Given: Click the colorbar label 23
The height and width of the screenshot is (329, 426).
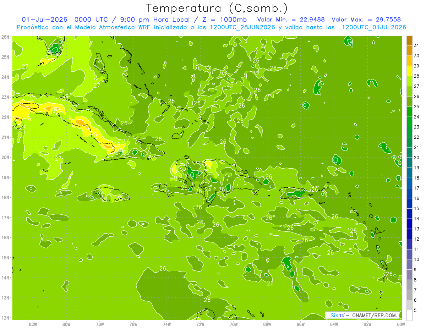Looking at the screenshot, I should [416, 127].
